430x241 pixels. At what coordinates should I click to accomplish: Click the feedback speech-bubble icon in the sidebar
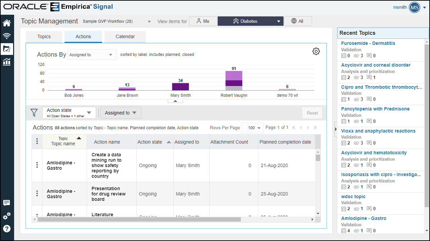(x=7, y=203)
